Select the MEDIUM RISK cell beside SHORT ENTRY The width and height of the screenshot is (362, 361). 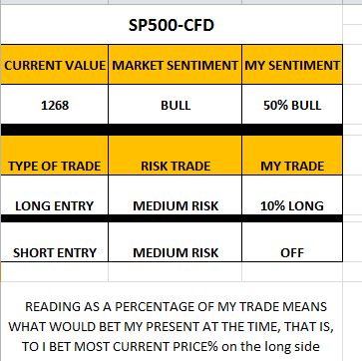click(175, 242)
